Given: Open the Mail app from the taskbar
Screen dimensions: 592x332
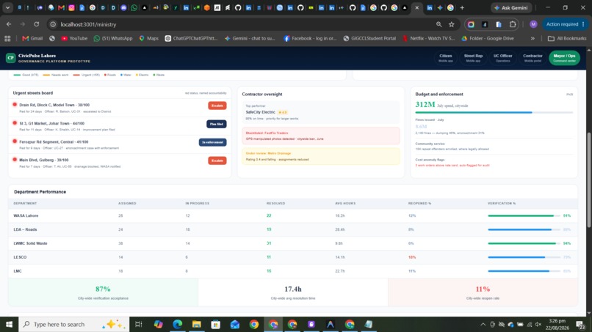Looking at the screenshot, I should 235,324.
